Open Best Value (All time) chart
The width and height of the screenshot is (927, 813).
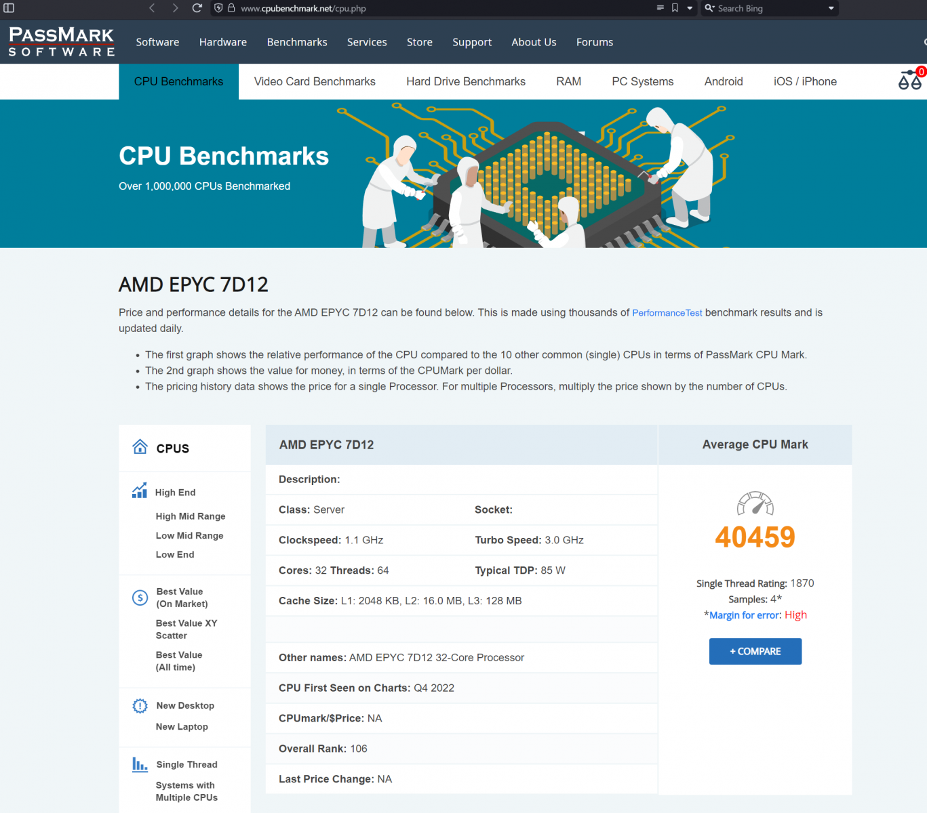point(179,661)
